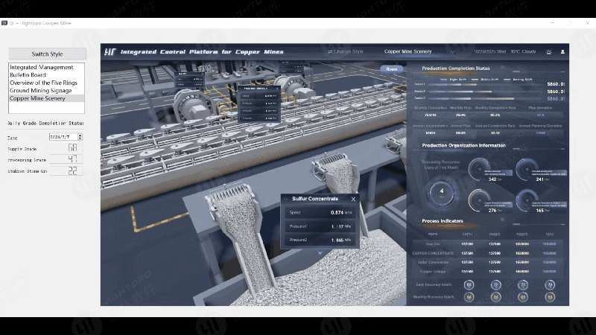Click the Change Style swap icon
The width and height of the screenshot is (596, 335).
pos(330,51)
